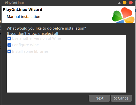Click the 'What would you like to do' question text
This screenshot has width=136, height=105.
tap(46, 28)
